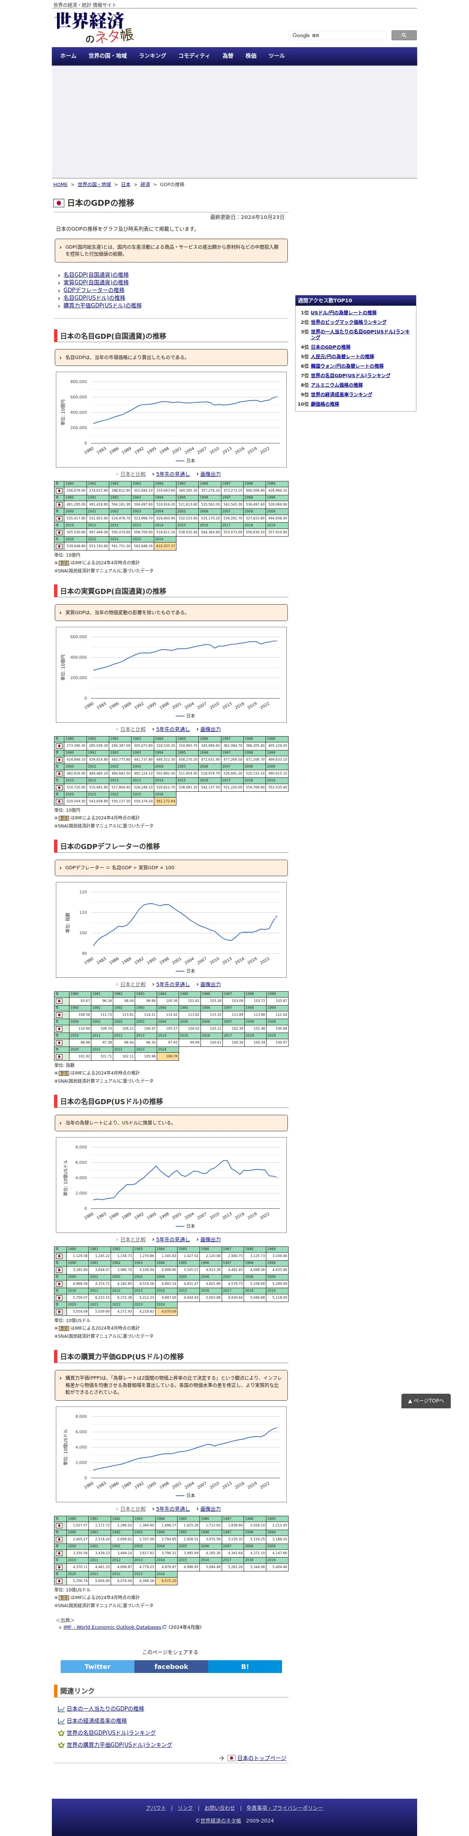Open the 世界の国・地域 menu
Image resolution: width=469 pixels, height=1836 pixels.
coord(108,56)
